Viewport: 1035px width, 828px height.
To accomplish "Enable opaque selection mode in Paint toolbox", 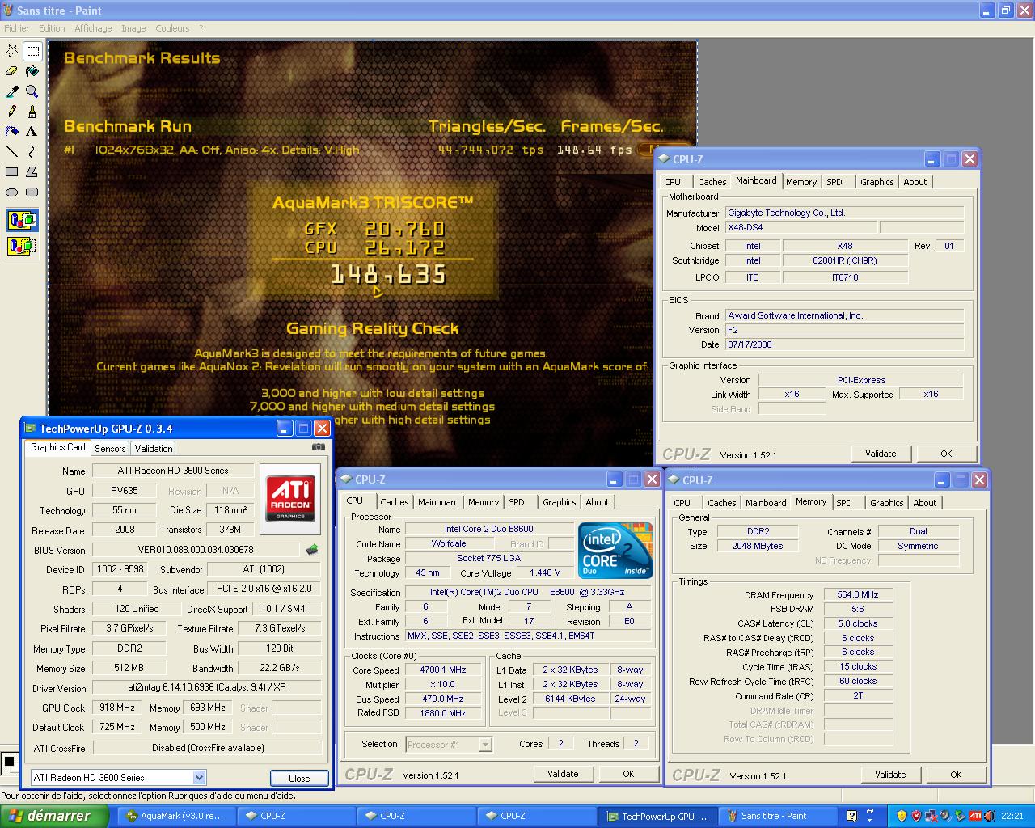I will click(22, 220).
